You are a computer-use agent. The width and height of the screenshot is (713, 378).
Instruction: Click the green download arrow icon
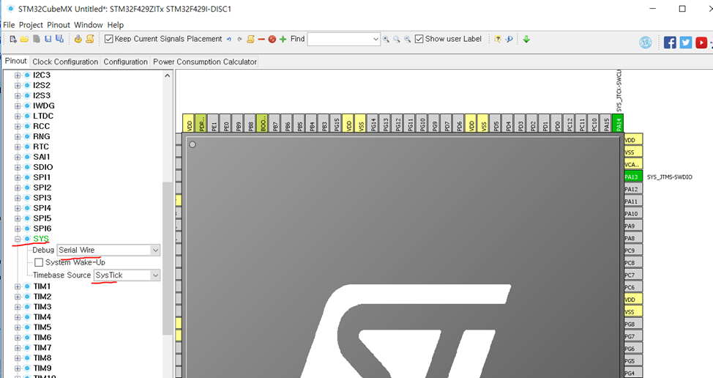click(x=526, y=39)
